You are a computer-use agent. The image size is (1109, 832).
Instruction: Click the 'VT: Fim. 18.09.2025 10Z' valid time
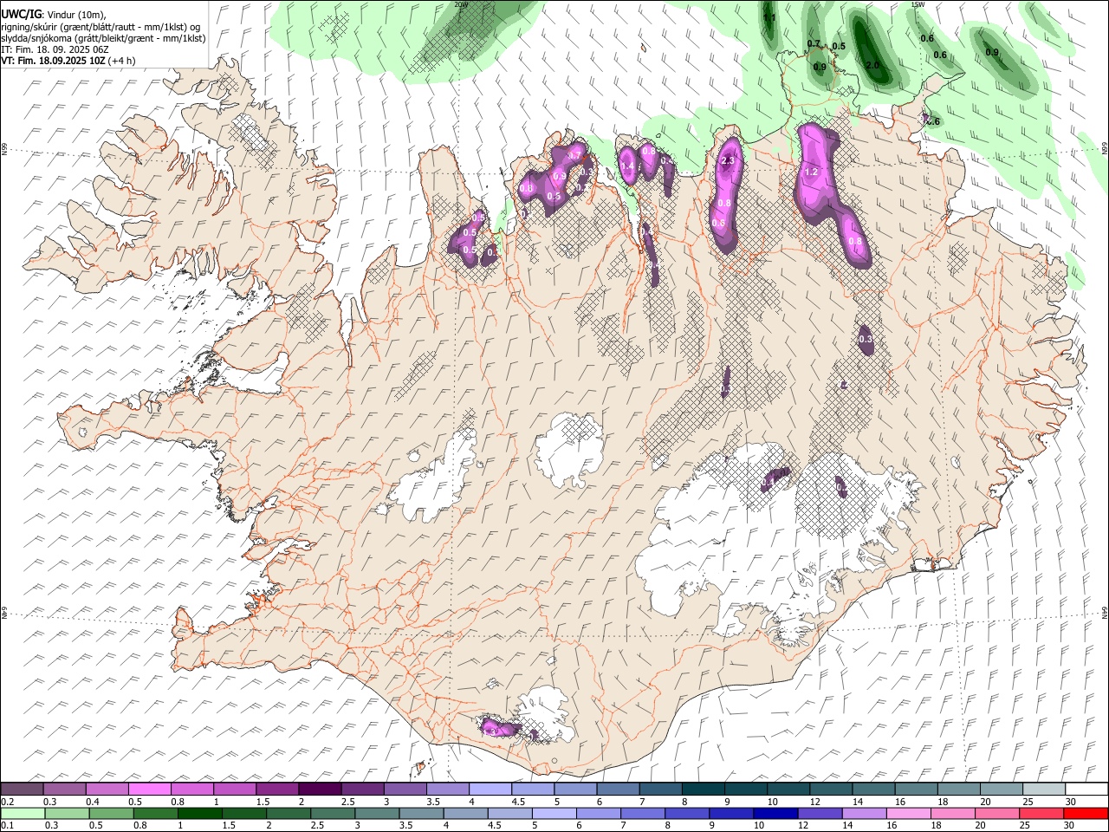pyautogui.click(x=54, y=62)
